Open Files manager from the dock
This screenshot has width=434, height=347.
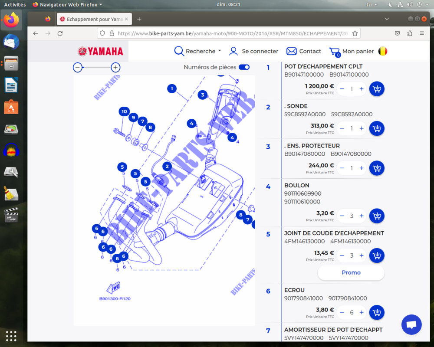11,64
